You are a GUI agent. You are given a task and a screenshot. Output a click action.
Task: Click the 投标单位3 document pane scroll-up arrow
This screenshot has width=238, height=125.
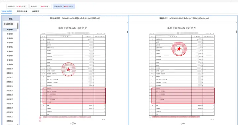128,22
